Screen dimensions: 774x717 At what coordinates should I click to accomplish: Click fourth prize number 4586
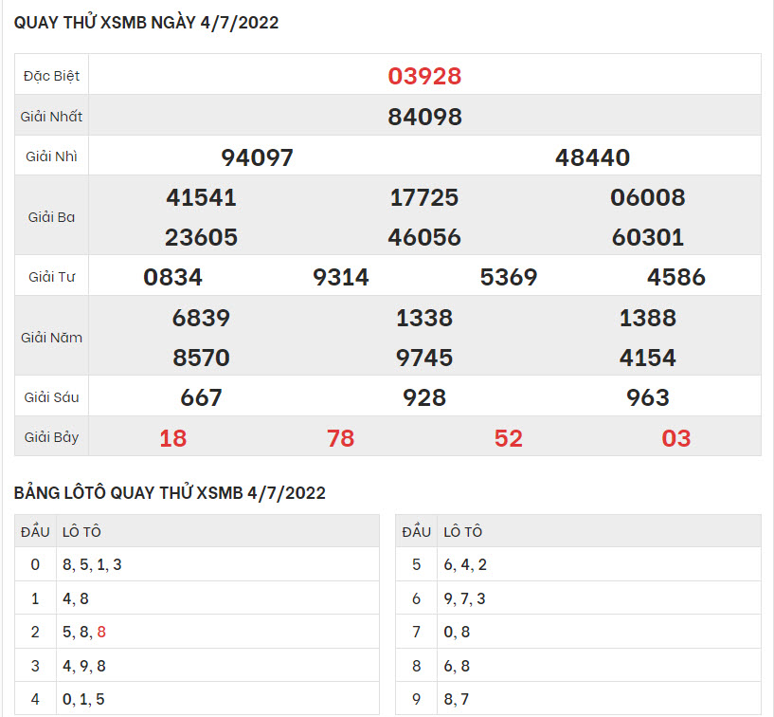(x=676, y=277)
